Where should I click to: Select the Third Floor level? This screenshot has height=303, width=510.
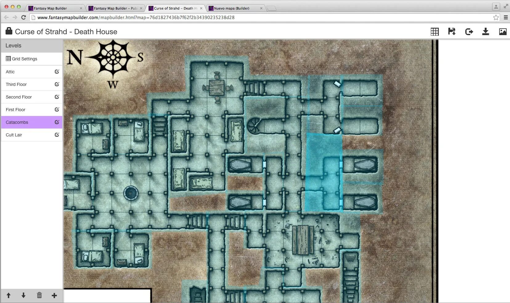[32, 84]
